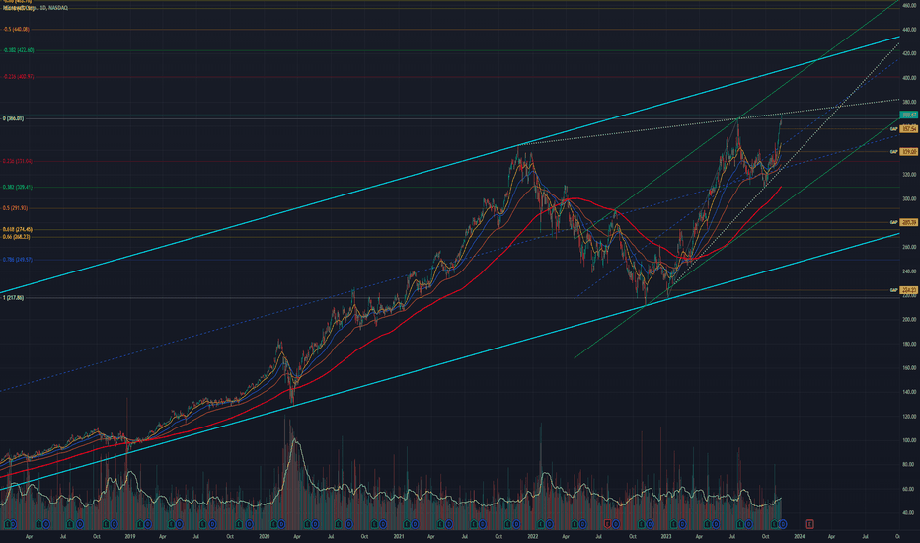Select the Fibonacci label 0.236 (331.04)

(x=17, y=161)
